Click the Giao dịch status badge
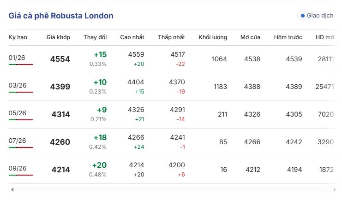The image size is (342, 200). point(317,16)
